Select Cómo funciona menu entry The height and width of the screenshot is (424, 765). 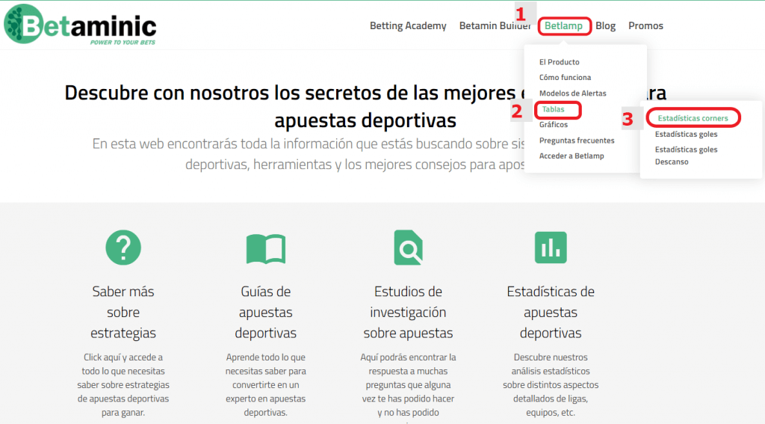pyautogui.click(x=565, y=78)
